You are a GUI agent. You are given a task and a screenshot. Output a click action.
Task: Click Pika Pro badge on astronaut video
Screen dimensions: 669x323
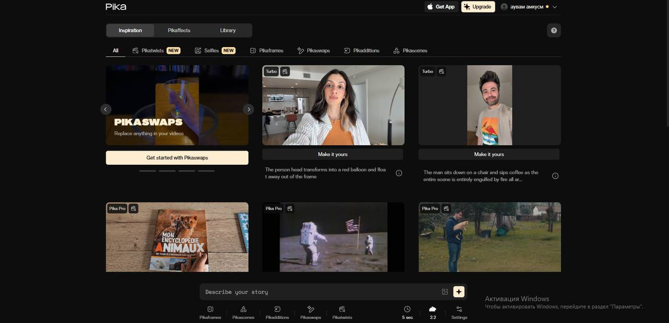pos(274,209)
